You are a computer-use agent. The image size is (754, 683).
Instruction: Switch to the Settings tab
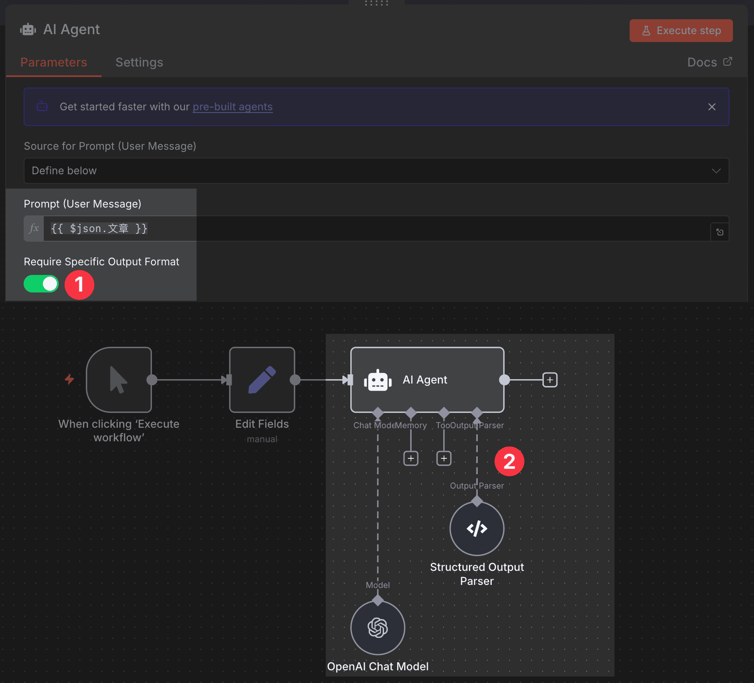[139, 62]
